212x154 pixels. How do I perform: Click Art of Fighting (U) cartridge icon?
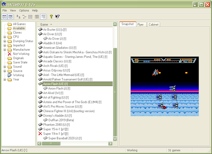pos(40,97)
